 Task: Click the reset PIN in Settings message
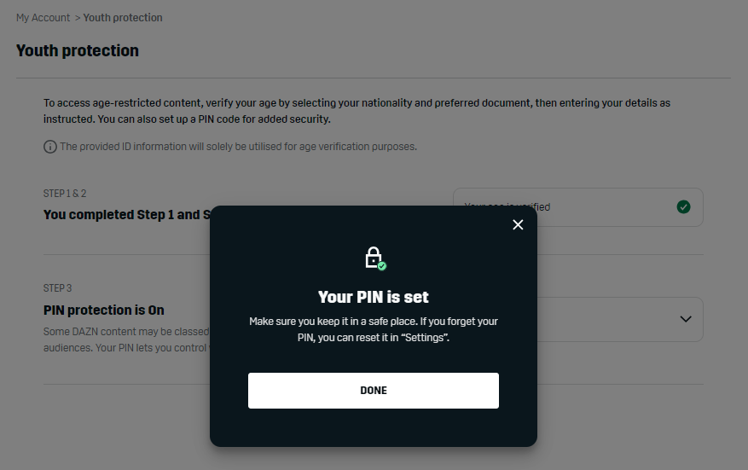coord(374,329)
